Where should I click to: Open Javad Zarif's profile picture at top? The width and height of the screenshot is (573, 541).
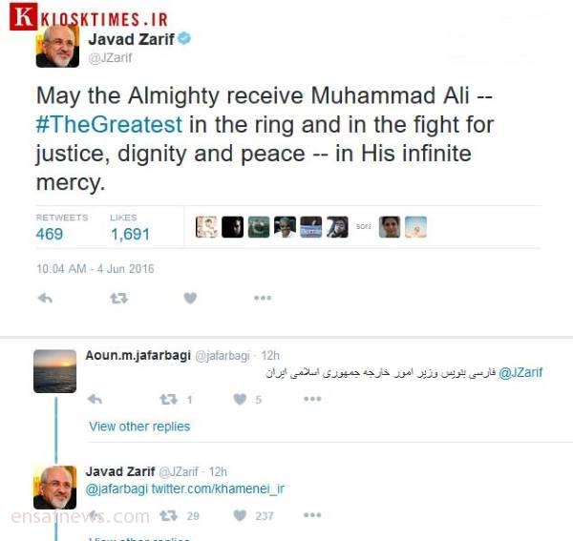[57, 47]
